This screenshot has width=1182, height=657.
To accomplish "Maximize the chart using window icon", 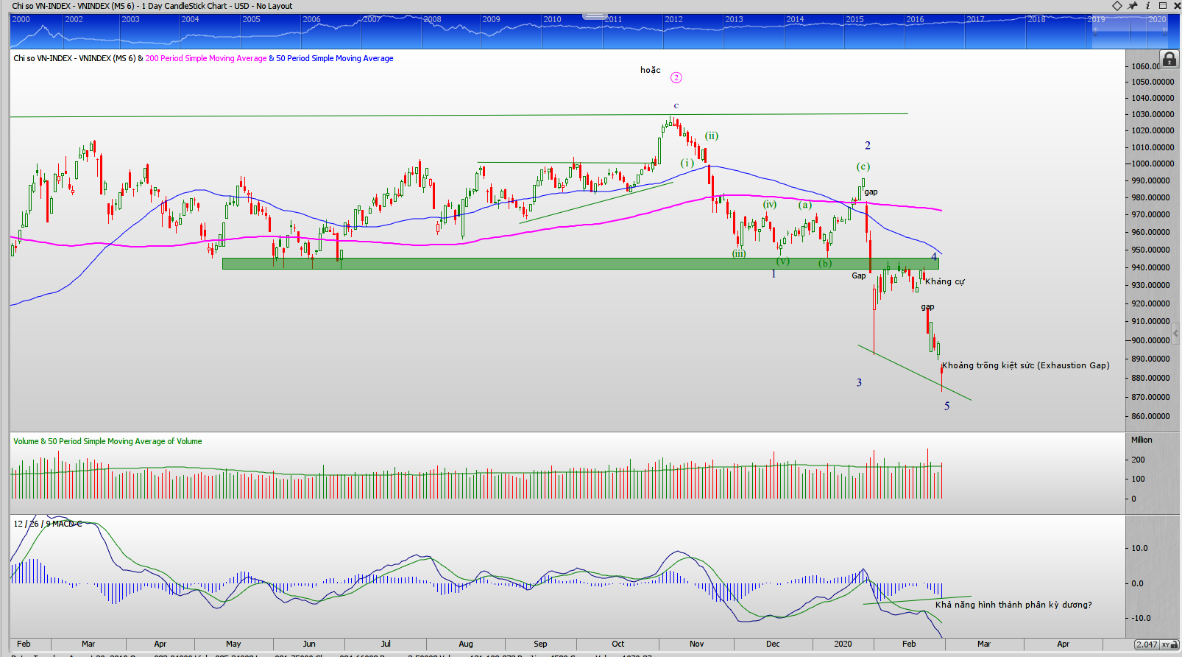I will [1163, 6].
